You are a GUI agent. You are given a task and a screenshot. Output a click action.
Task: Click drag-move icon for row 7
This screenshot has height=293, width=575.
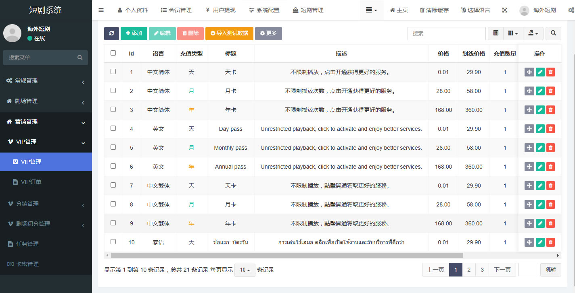[x=529, y=186]
